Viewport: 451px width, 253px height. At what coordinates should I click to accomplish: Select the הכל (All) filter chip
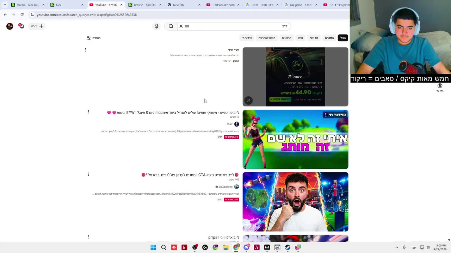[343, 38]
